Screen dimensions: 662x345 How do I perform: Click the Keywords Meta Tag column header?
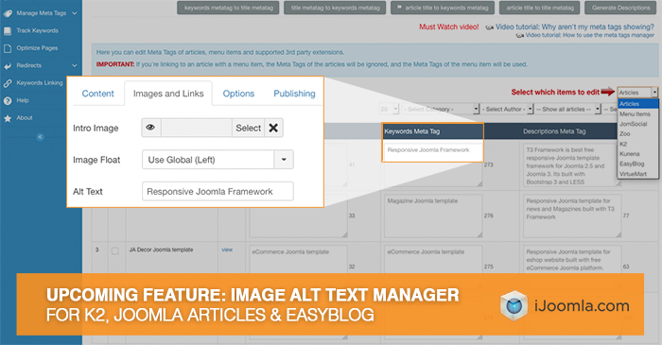tap(412, 131)
